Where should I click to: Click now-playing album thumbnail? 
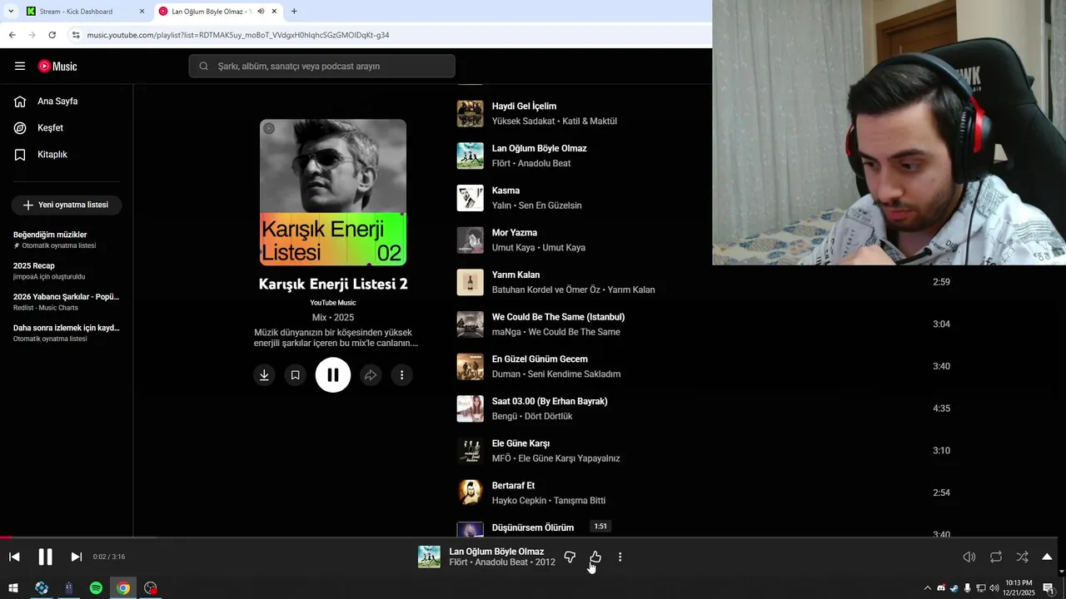[x=429, y=557]
